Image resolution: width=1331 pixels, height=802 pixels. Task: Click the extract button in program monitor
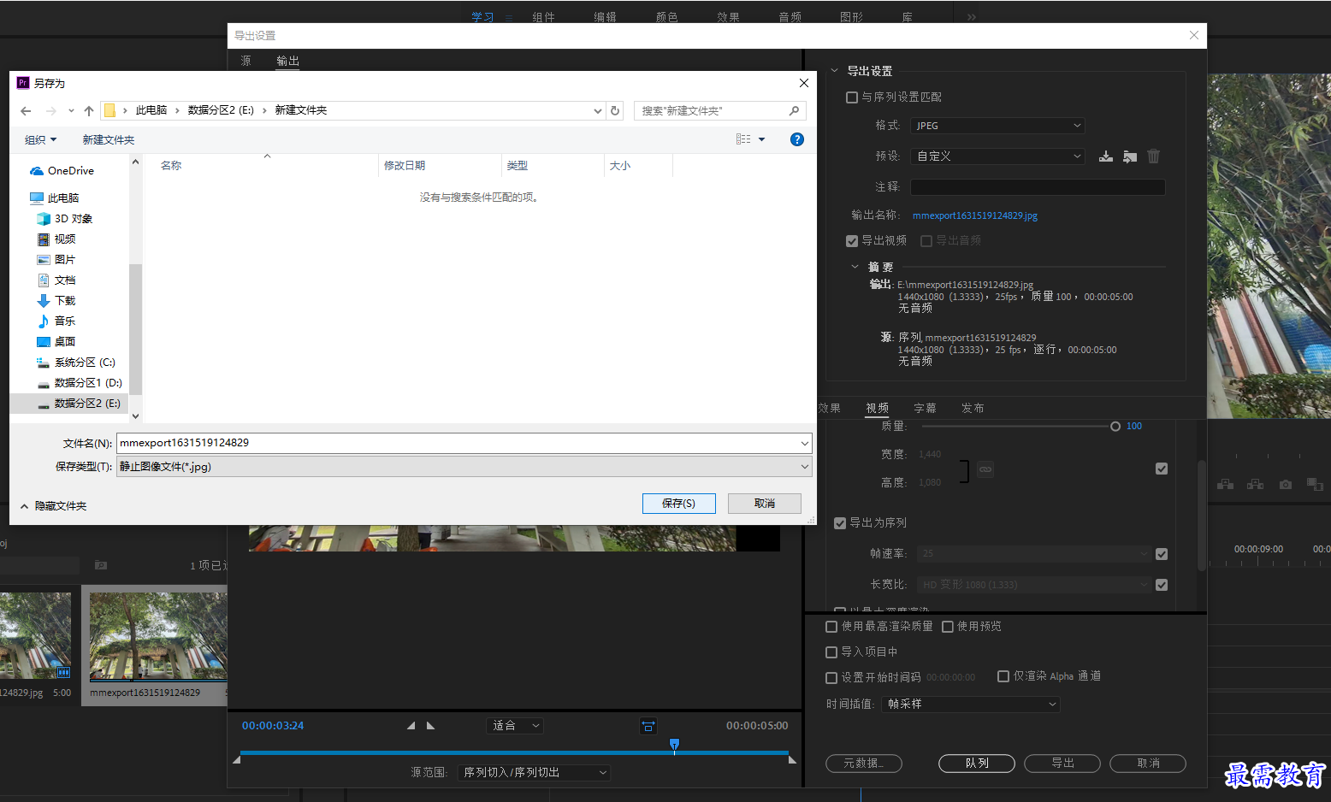click(1255, 484)
